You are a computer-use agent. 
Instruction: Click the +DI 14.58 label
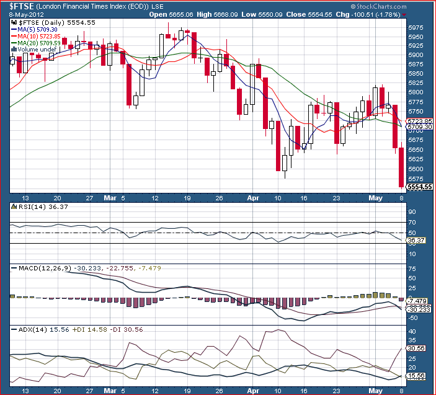90,330
